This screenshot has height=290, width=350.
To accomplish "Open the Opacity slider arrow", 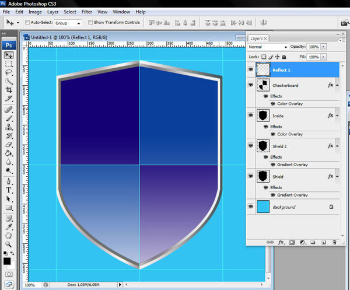I will tap(323, 47).
